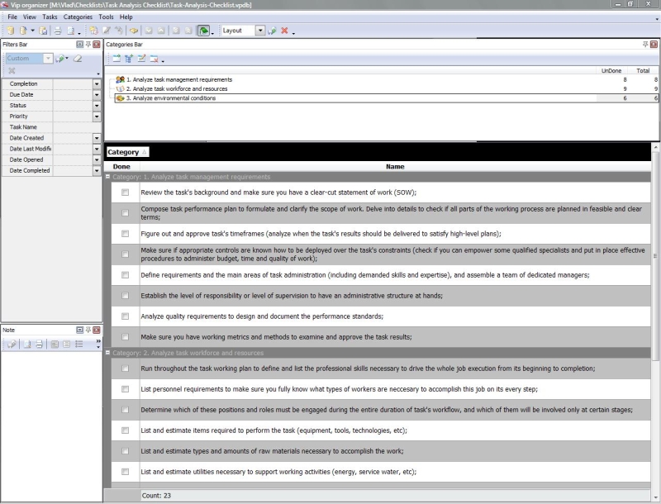Collapse 'Category: 1. Analyze task management requirements' group

[x=108, y=177]
